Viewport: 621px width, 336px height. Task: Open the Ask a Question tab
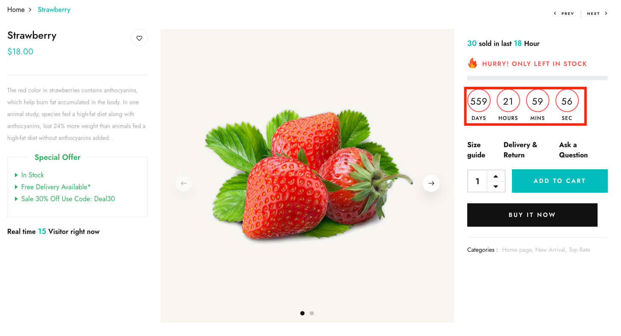coord(573,150)
